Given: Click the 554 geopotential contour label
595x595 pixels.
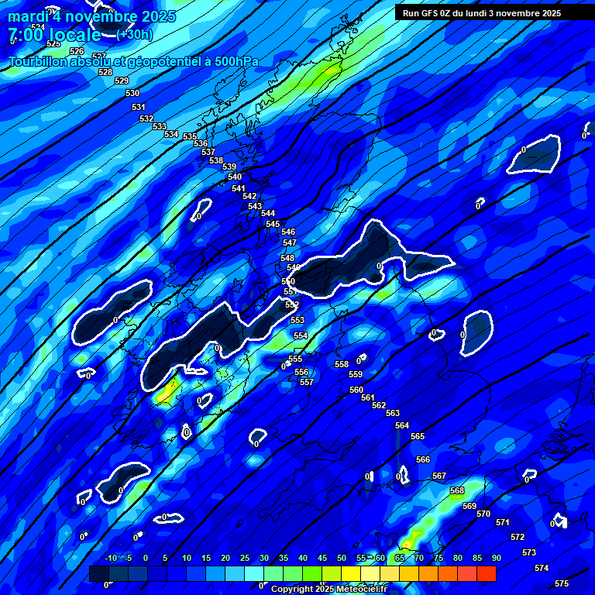Looking at the screenshot, I should (x=301, y=335).
